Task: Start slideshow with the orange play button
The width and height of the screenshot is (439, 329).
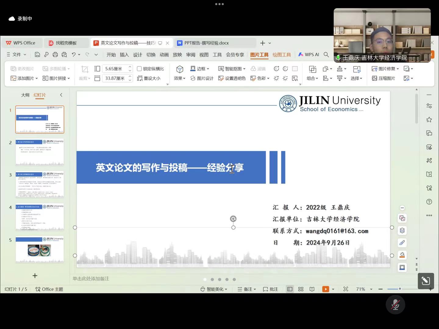Action: point(326,289)
